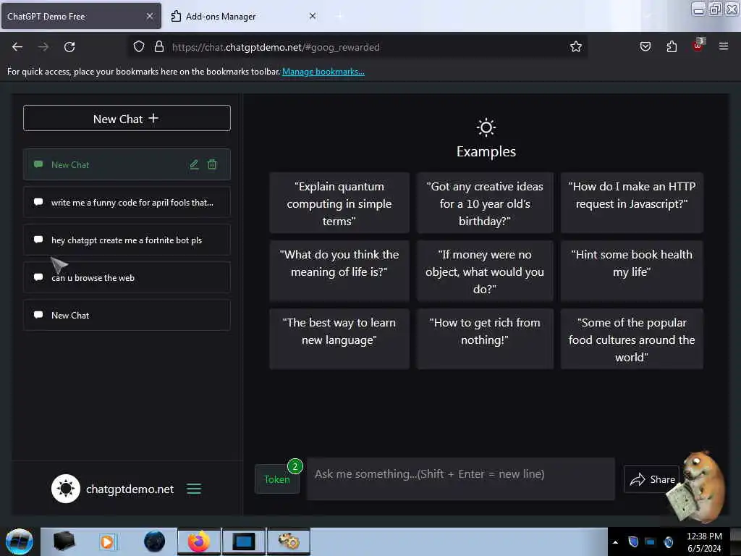Reload the current page
Image resolution: width=741 pixels, height=556 pixels.
point(69,47)
